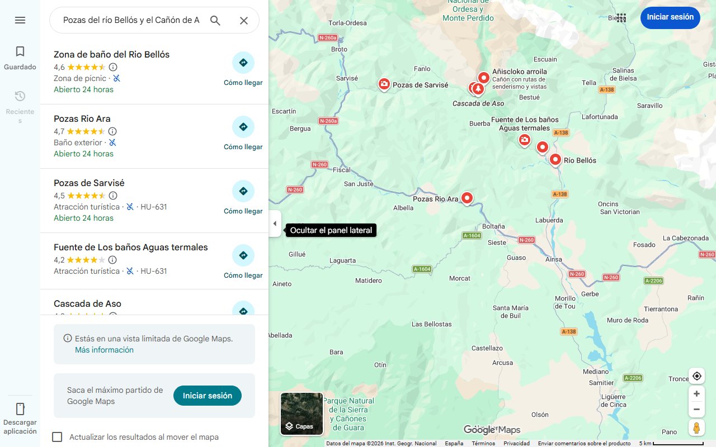Click the Descargar aplicación icon
Screen dimensions: 716x447
click(x=20, y=410)
